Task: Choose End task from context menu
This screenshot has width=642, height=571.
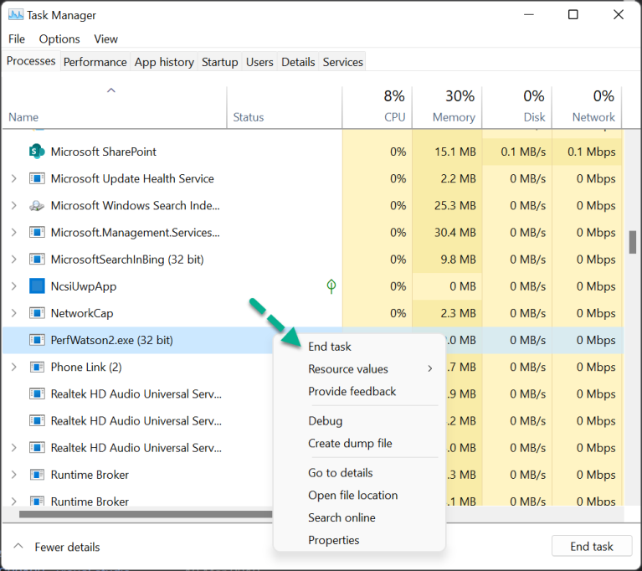Action: 330,347
